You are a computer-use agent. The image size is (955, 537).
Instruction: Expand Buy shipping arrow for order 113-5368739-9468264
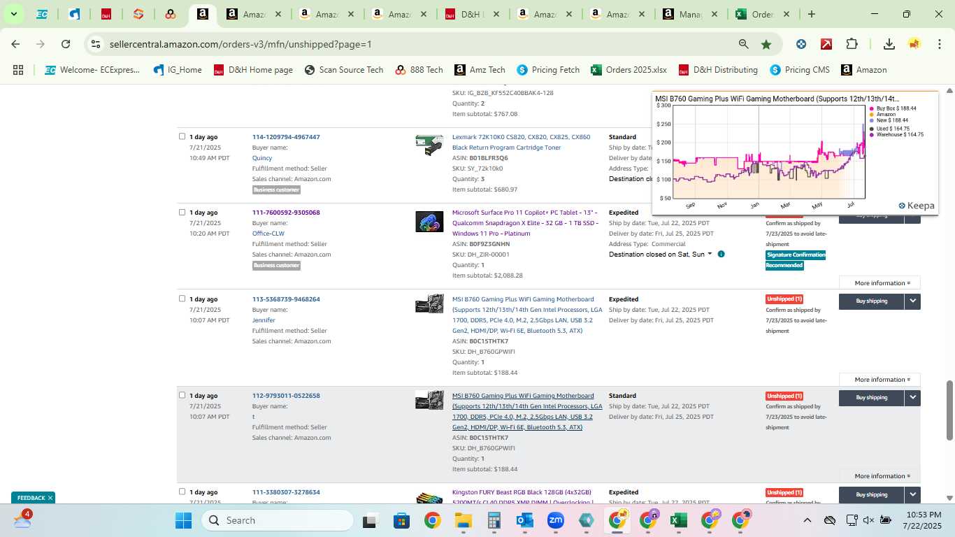coord(912,301)
